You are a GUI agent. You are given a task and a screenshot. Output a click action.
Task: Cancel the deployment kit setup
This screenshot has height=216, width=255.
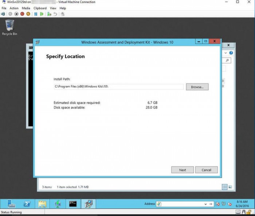coord(206,170)
